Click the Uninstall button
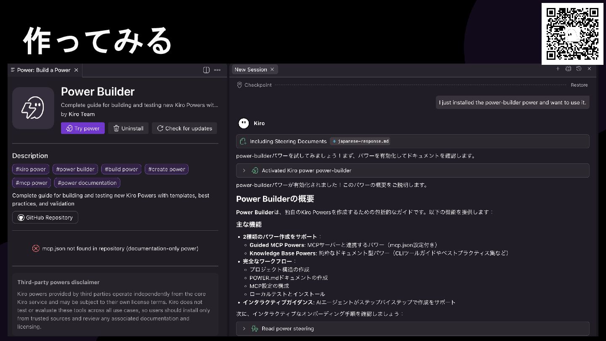 pyautogui.click(x=128, y=128)
